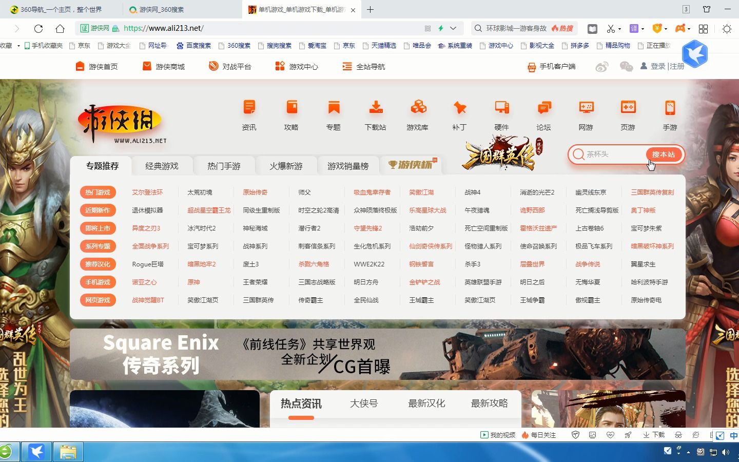Viewport: 739px width, 462px height.
Task: Open the 艾尔登法环 game link
Action: point(147,192)
